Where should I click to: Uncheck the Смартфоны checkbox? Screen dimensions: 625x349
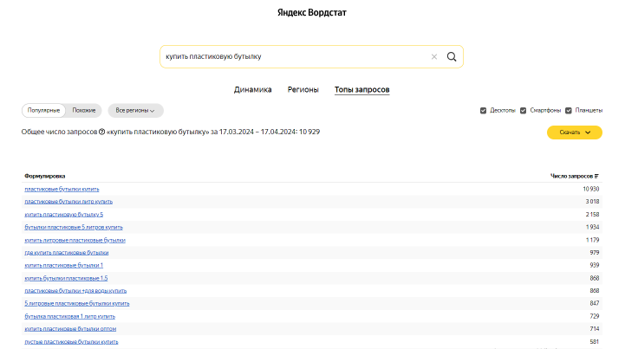523,110
